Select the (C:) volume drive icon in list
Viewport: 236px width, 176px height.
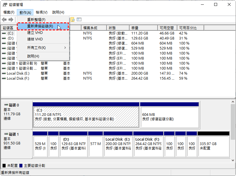click(4, 33)
